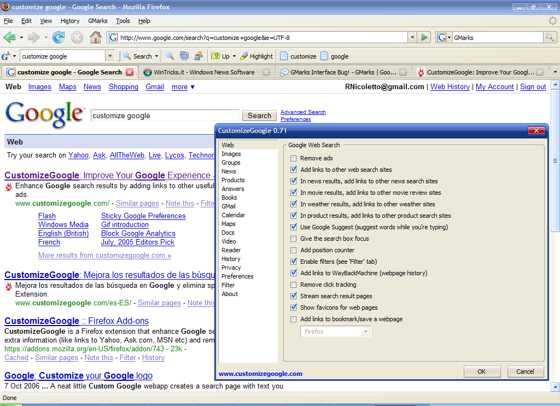The height and width of the screenshot is (406, 560).
Task: Close the WinTricks.it tab
Action: tap(266, 72)
